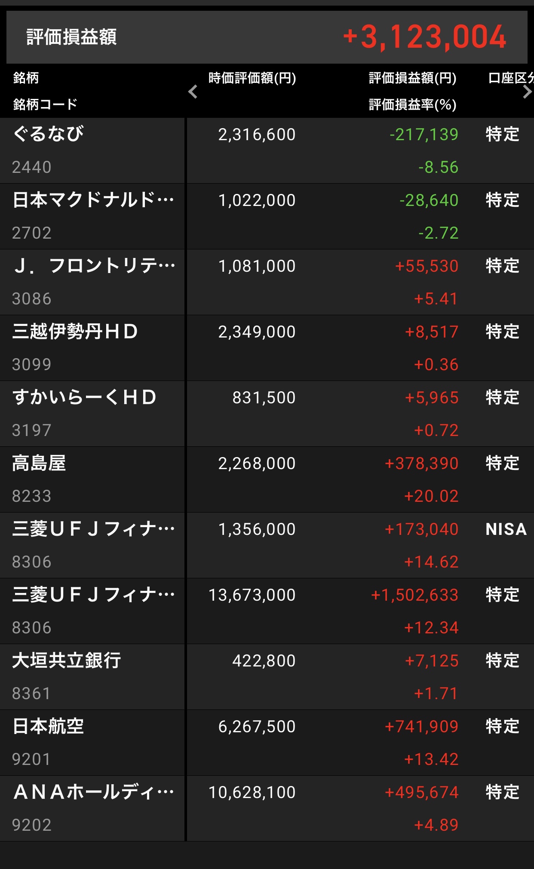Open 三越伊勢丹HD stock details

[75, 332]
